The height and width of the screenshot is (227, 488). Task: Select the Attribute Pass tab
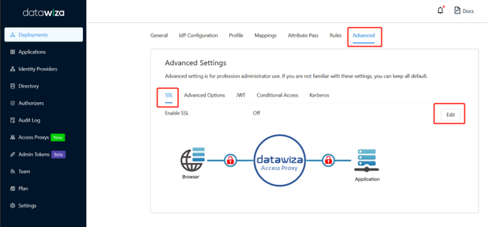coord(303,35)
